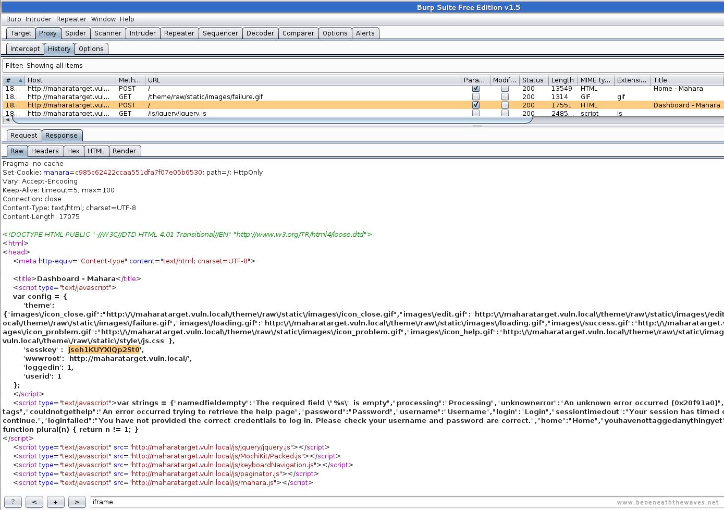This screenshot has width=724, height=510.
Task: Open the Repeater tool tab
Action: coord(179,33)
